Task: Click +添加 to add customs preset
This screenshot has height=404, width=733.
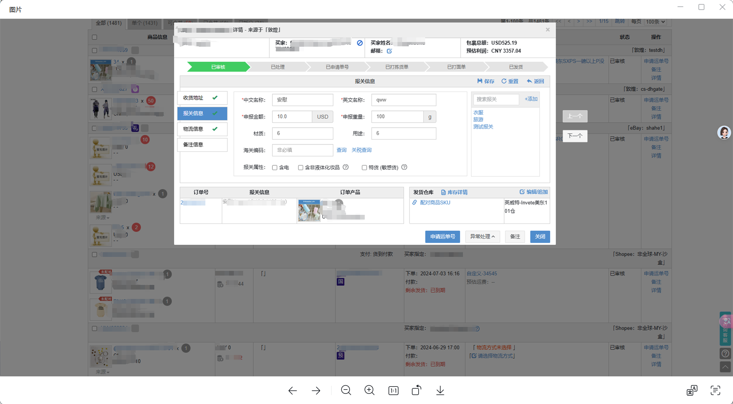Action: click(531, 99)
